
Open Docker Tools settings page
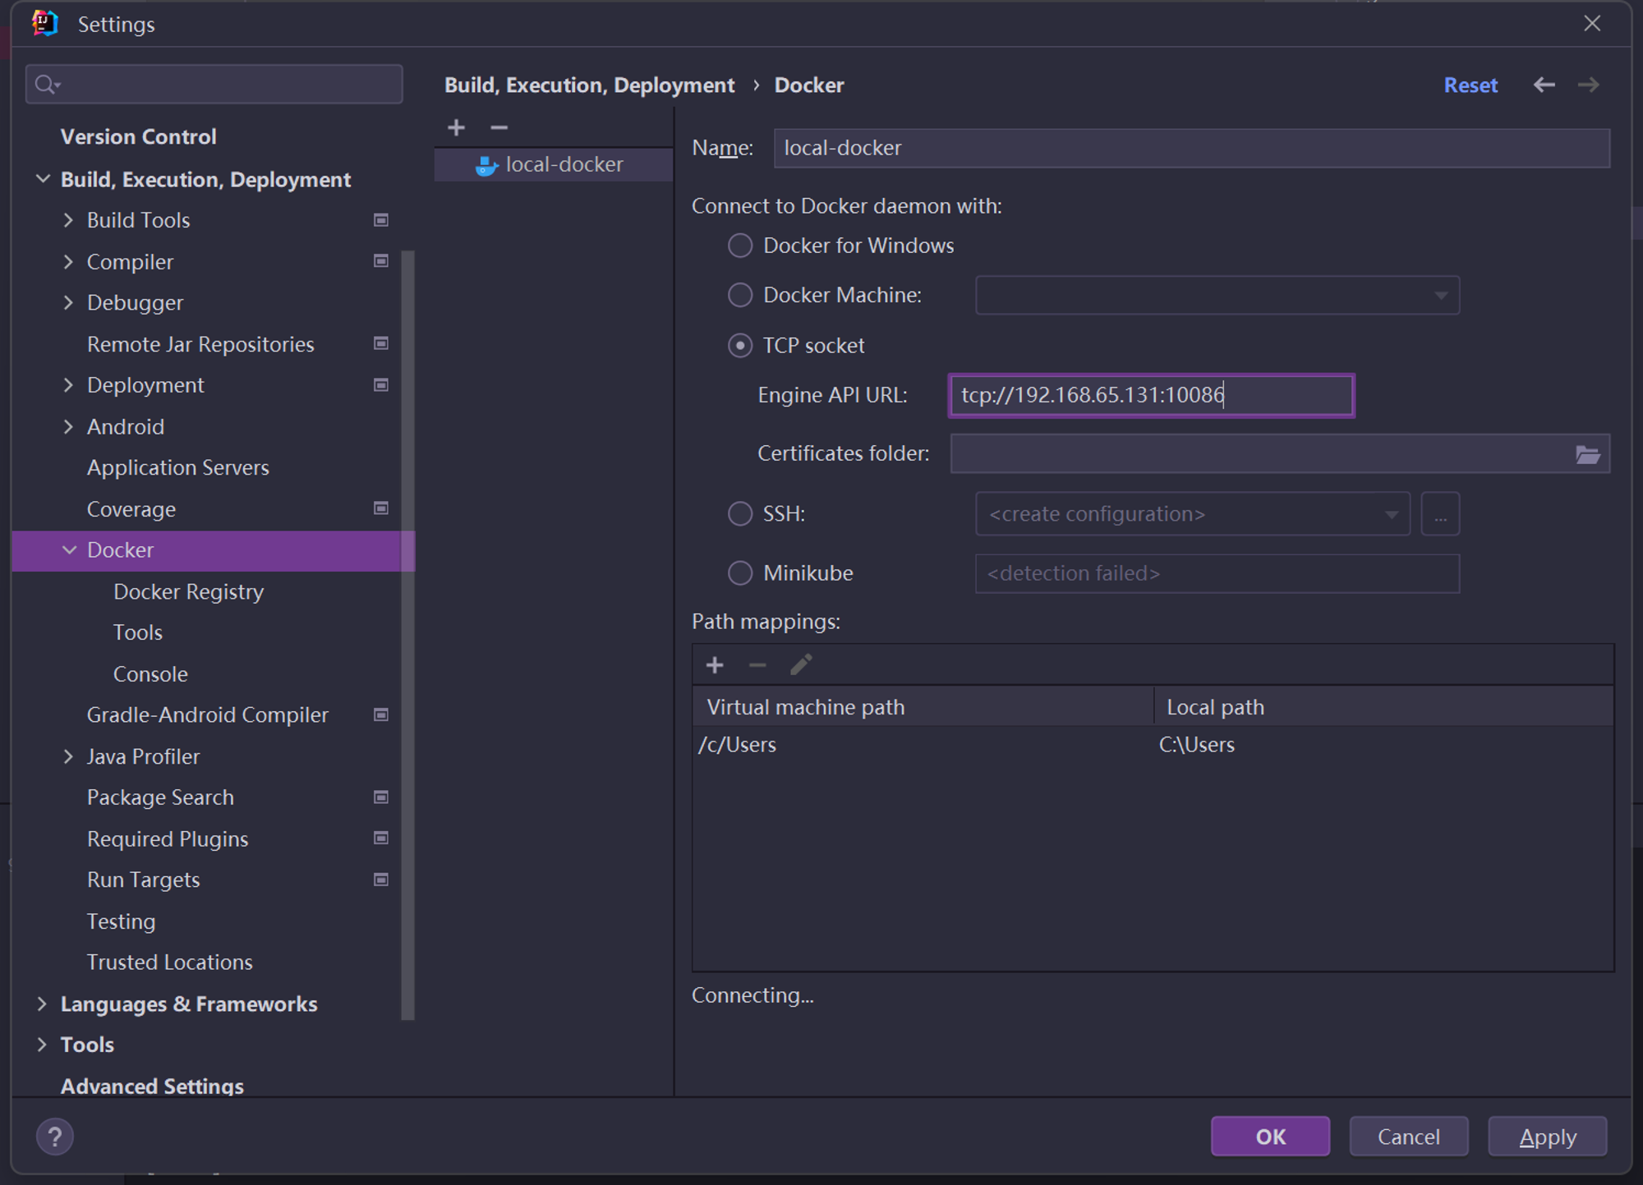138,632
